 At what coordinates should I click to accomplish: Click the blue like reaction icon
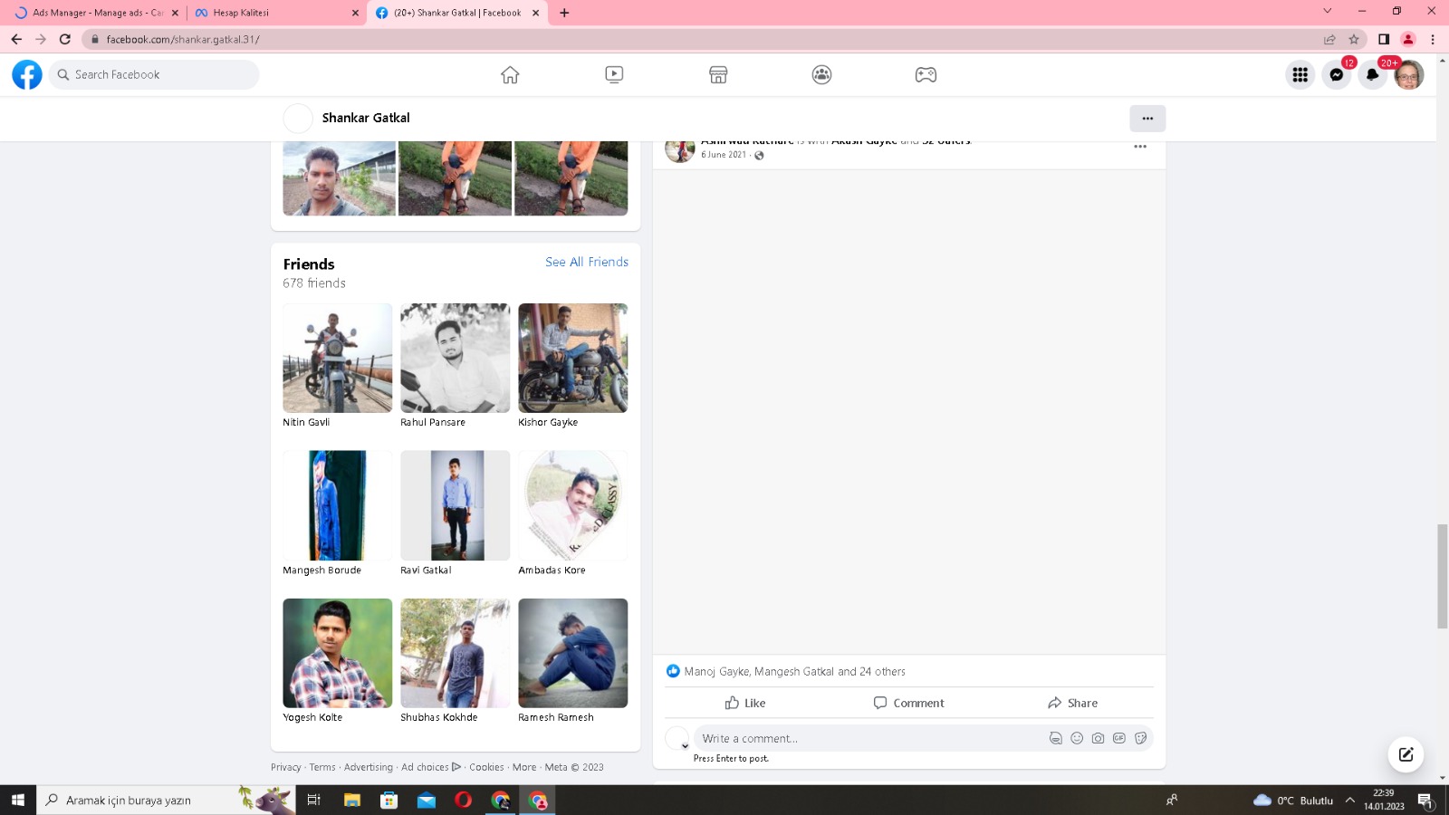[673, 671]
